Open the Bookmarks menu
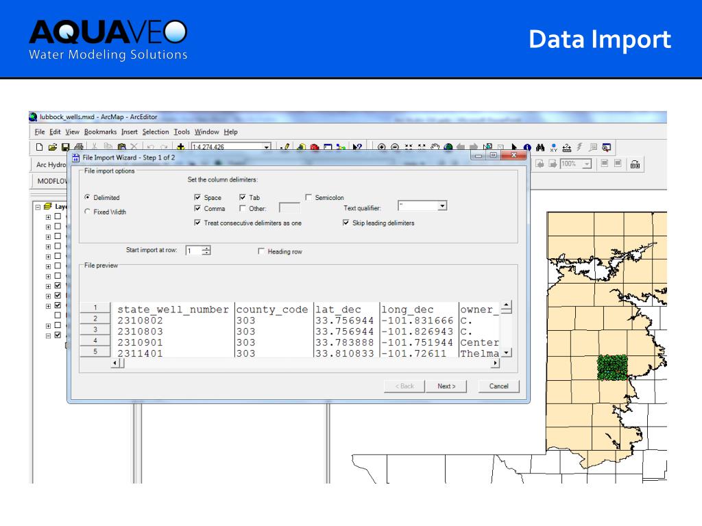This screenshot has width=702, height=526. tap(100, 132)
